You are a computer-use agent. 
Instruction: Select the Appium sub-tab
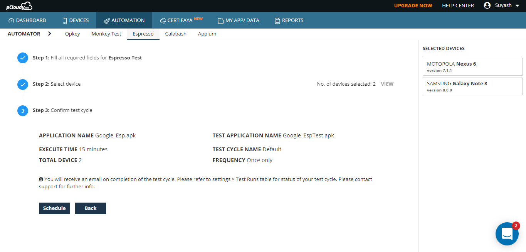(207, 34)
